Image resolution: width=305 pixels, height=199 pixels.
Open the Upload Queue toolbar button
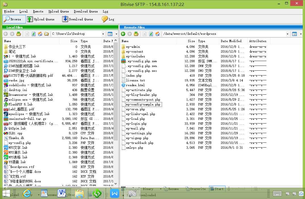point(41,19)
